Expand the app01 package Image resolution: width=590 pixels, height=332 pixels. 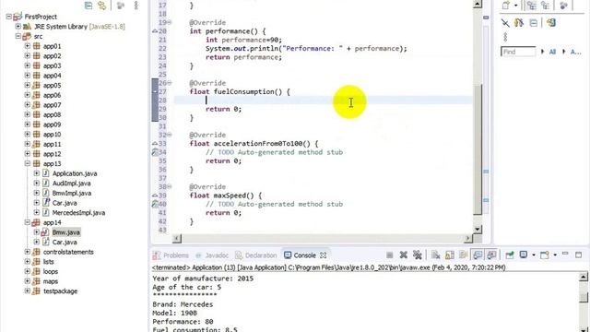coord(27,46)
